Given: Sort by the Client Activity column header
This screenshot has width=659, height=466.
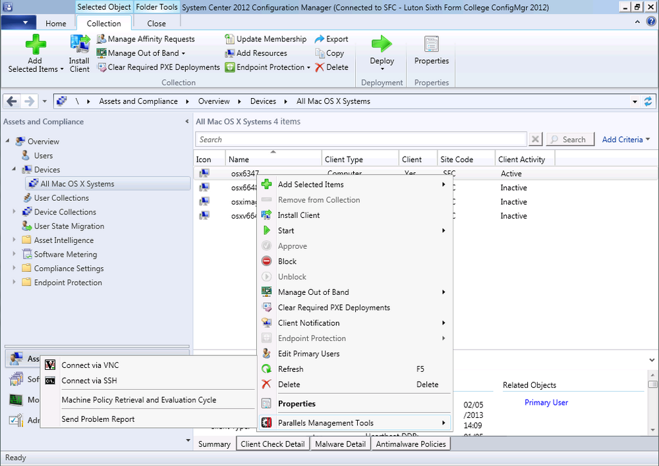Looking at the screenshot, I should pyautogui.click(x=525, y=159).
